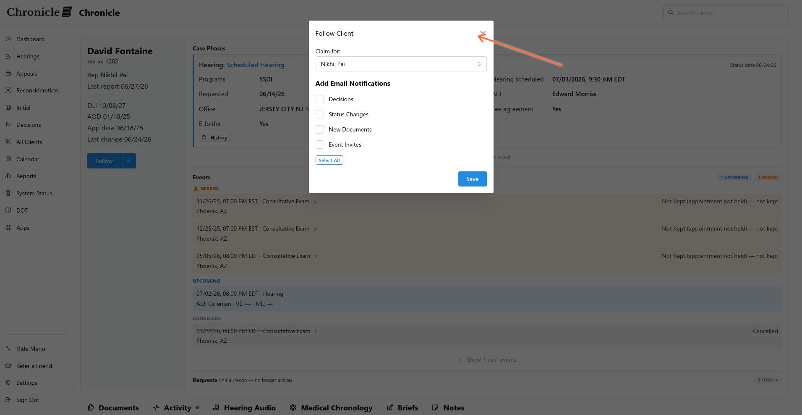Open the 07/02/26 upcoming Hearing event
This screenshot has width=802, height=415.
coord(487,299)
